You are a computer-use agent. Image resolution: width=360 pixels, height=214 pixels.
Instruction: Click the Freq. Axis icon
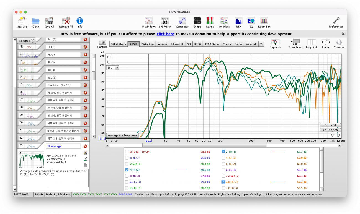(x=312, y=42)
